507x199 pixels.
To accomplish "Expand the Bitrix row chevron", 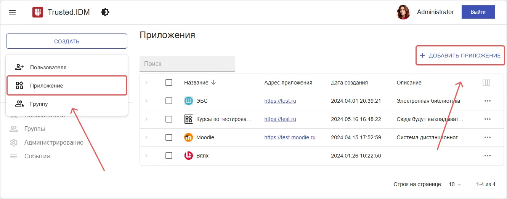I will click(x=146, y=156).
